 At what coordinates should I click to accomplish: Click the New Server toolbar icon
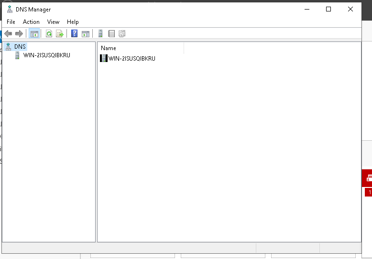[100, 33]
